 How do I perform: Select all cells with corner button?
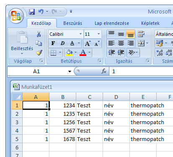17,97
